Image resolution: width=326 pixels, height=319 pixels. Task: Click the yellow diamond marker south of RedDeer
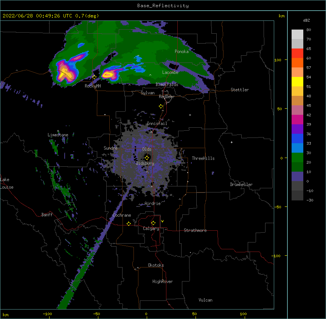161,106
